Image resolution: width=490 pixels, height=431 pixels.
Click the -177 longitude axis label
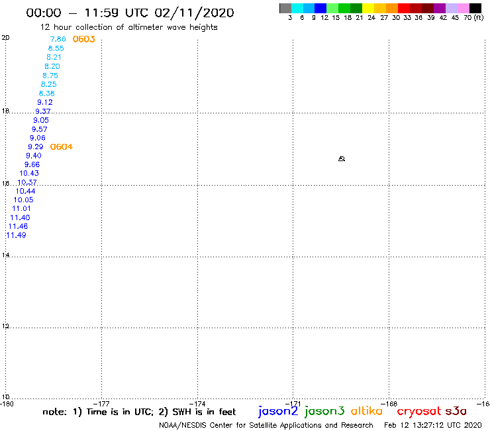[101, 404]
